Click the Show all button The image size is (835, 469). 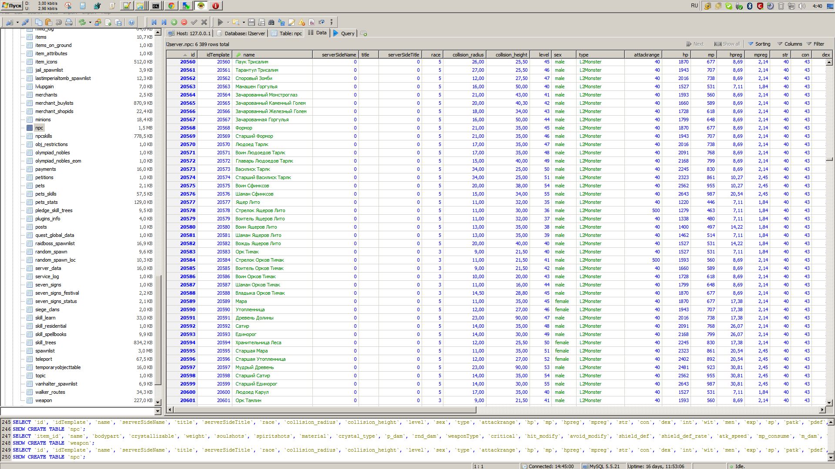pos(727,44)
